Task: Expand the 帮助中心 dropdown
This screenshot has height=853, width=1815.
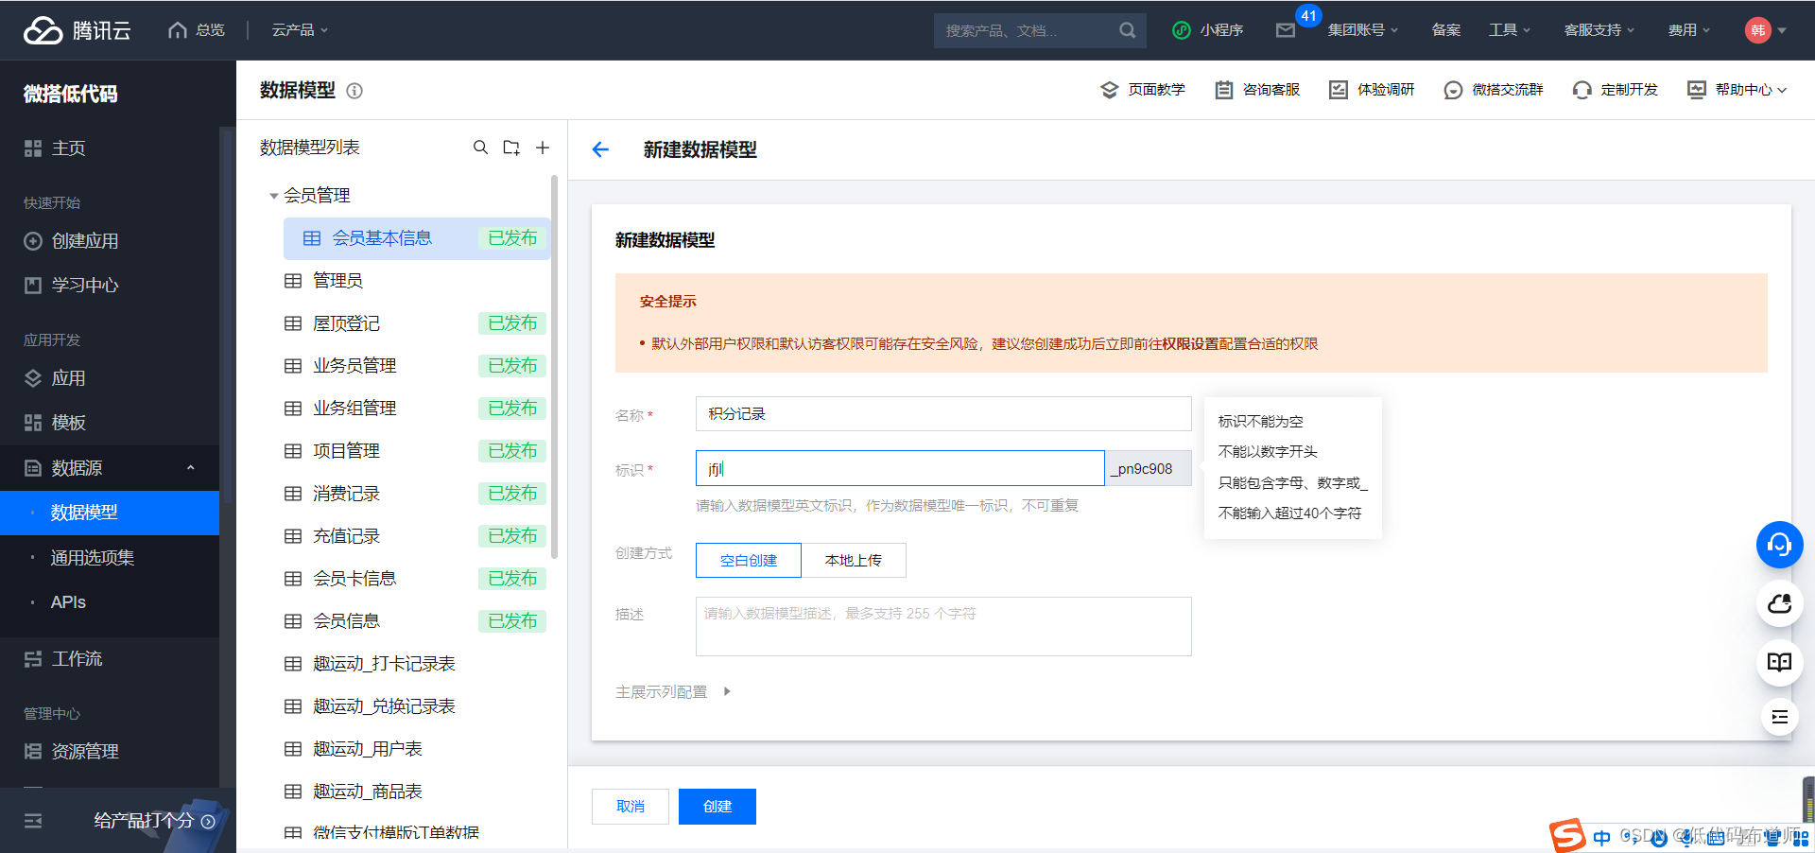Action: point(1737,90)
